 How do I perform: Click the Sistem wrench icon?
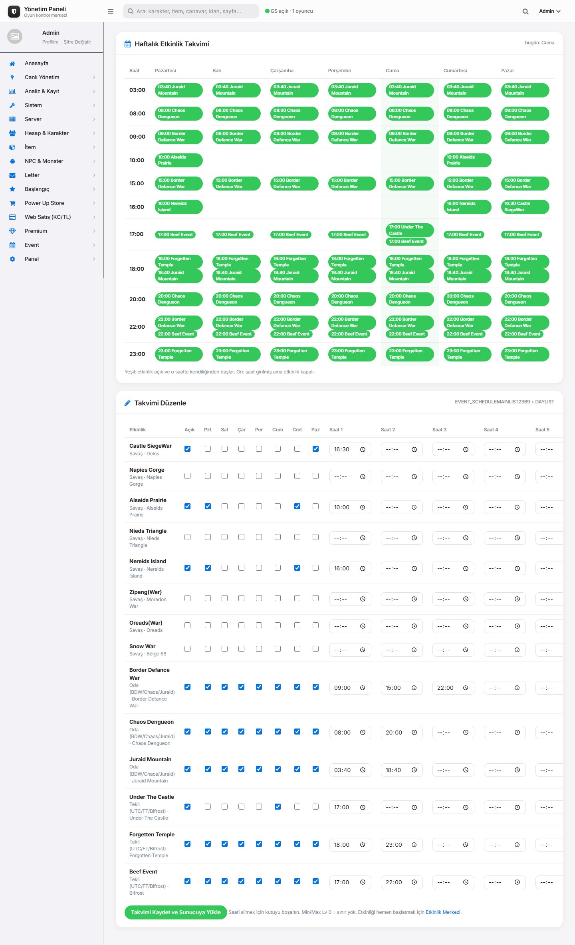point(12,105)
